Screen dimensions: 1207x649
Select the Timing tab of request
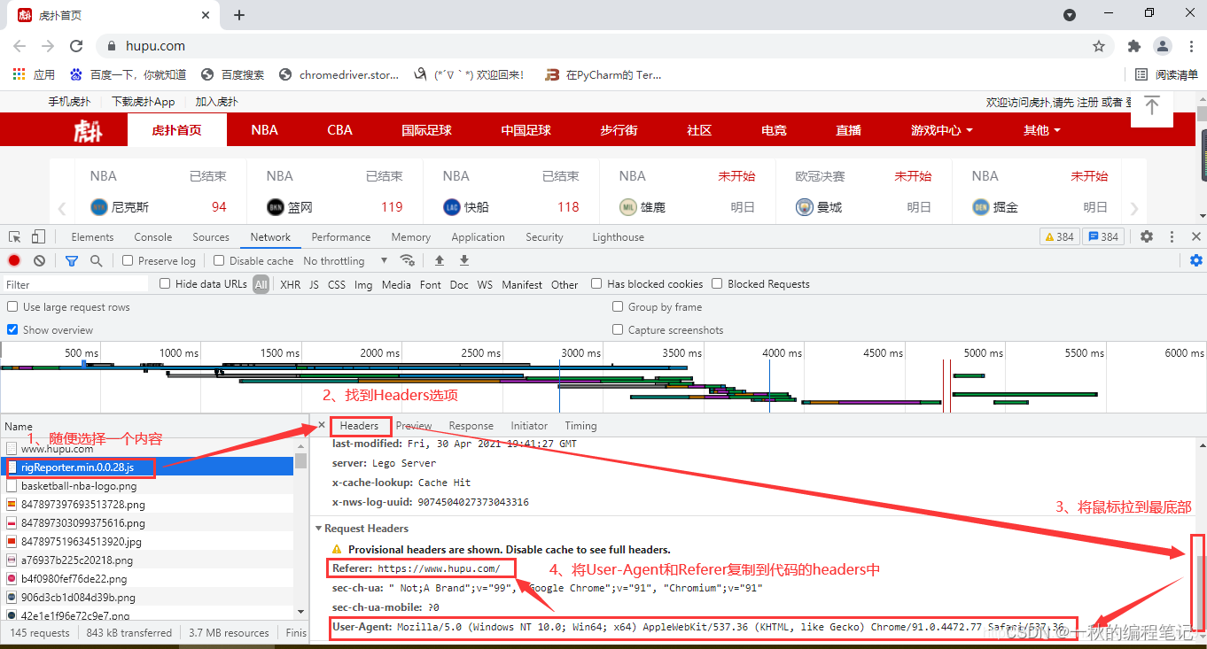pos(580,426)
